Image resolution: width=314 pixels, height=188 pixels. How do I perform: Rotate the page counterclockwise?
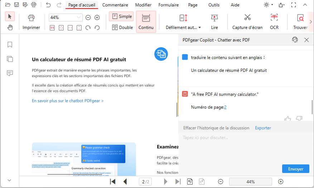[x=97, y=28]
